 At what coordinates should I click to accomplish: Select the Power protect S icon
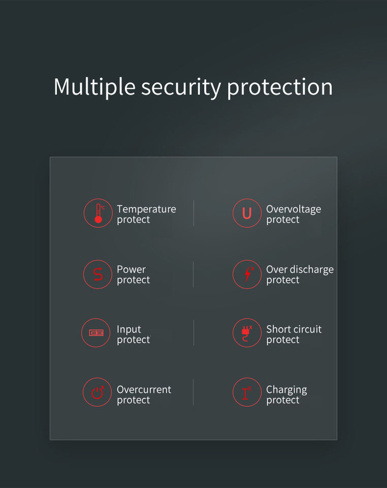pyautogui.click(x=98, y=274)
